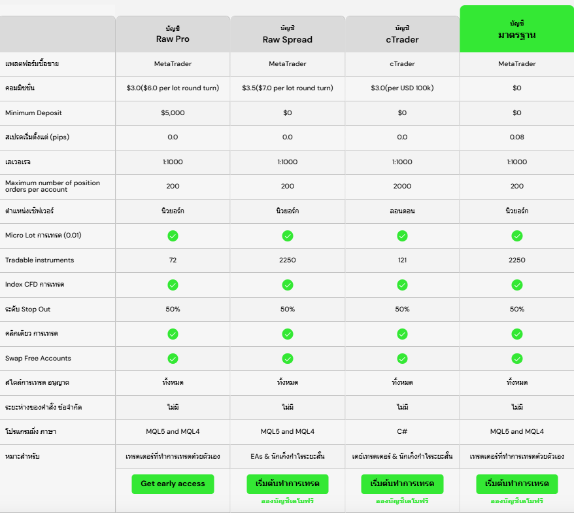The image size is (574, 513).
Task: Click the Swap Free checkmark under Raw Pro
Action: click(173, 359)
